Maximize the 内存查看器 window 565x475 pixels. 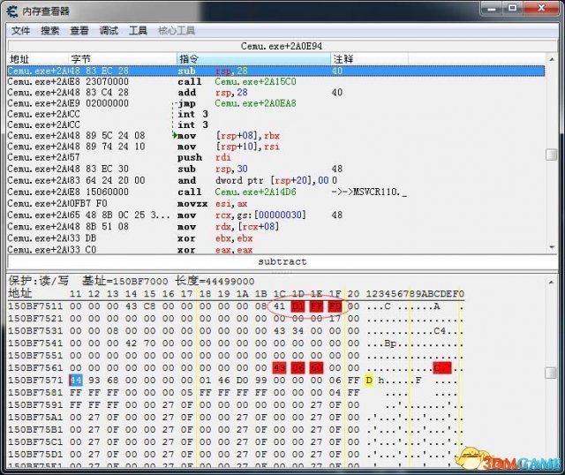[512, 8]
